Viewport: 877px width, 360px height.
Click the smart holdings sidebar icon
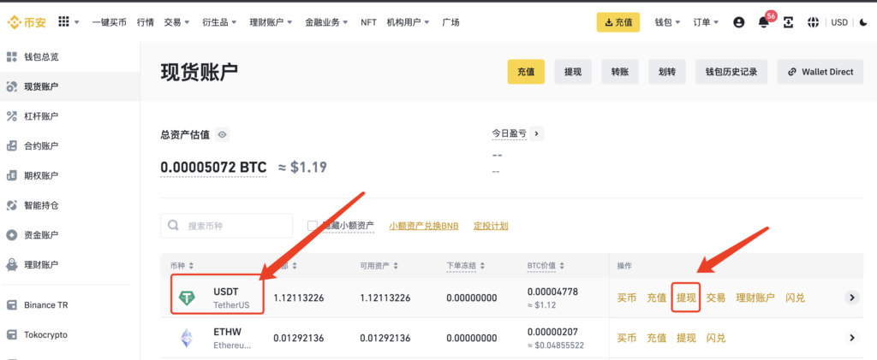12,205
